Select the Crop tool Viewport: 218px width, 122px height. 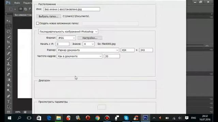(x=9, y=42)
